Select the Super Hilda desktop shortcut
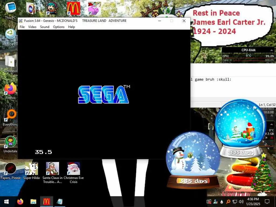Viewport: 276px width, 207px height. tap(31, 171)
